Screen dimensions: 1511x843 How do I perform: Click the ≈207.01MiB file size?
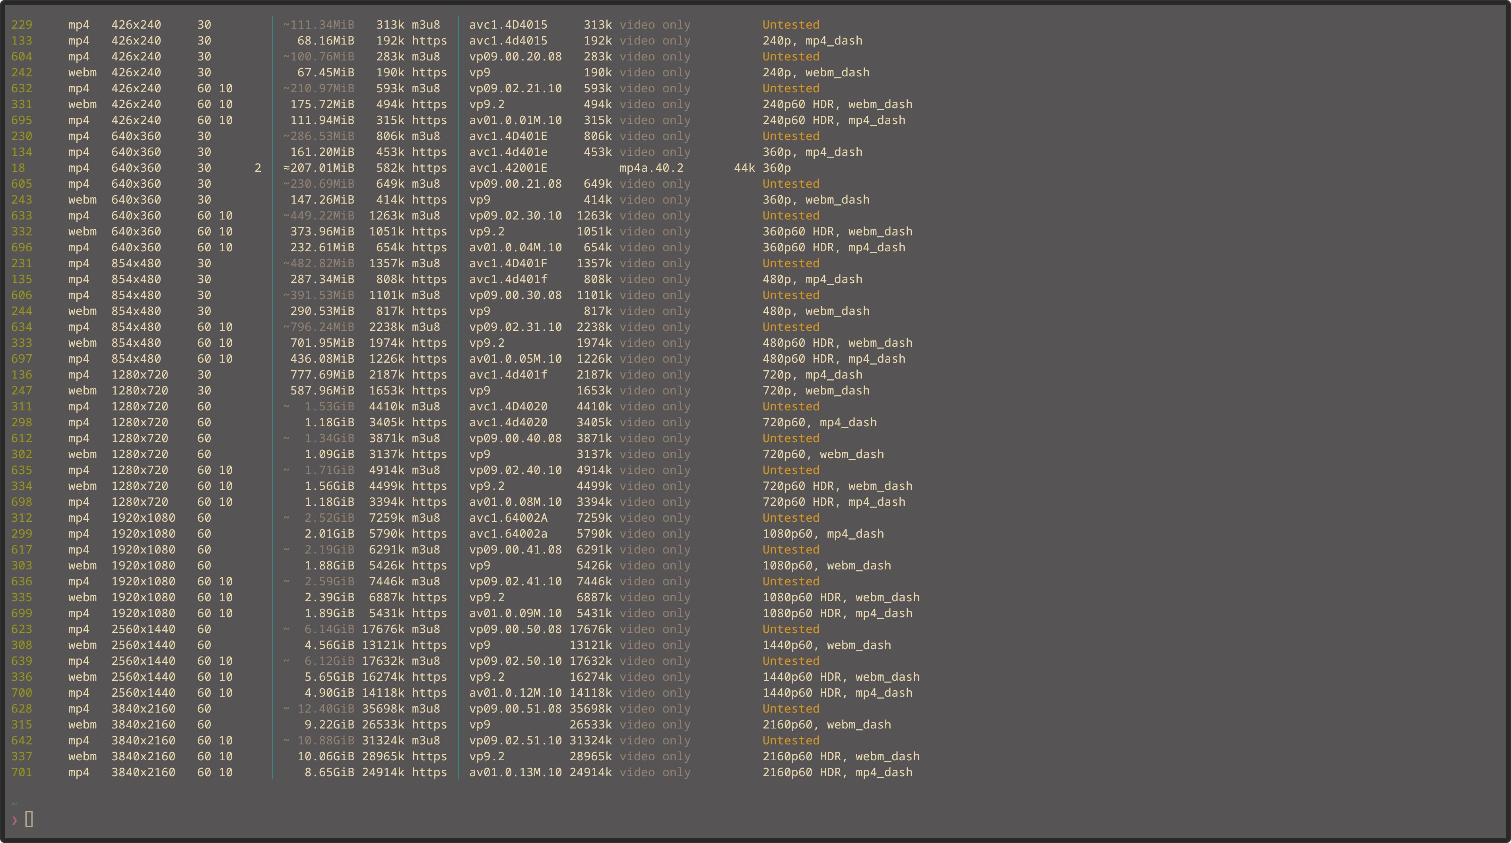point(319,168)
